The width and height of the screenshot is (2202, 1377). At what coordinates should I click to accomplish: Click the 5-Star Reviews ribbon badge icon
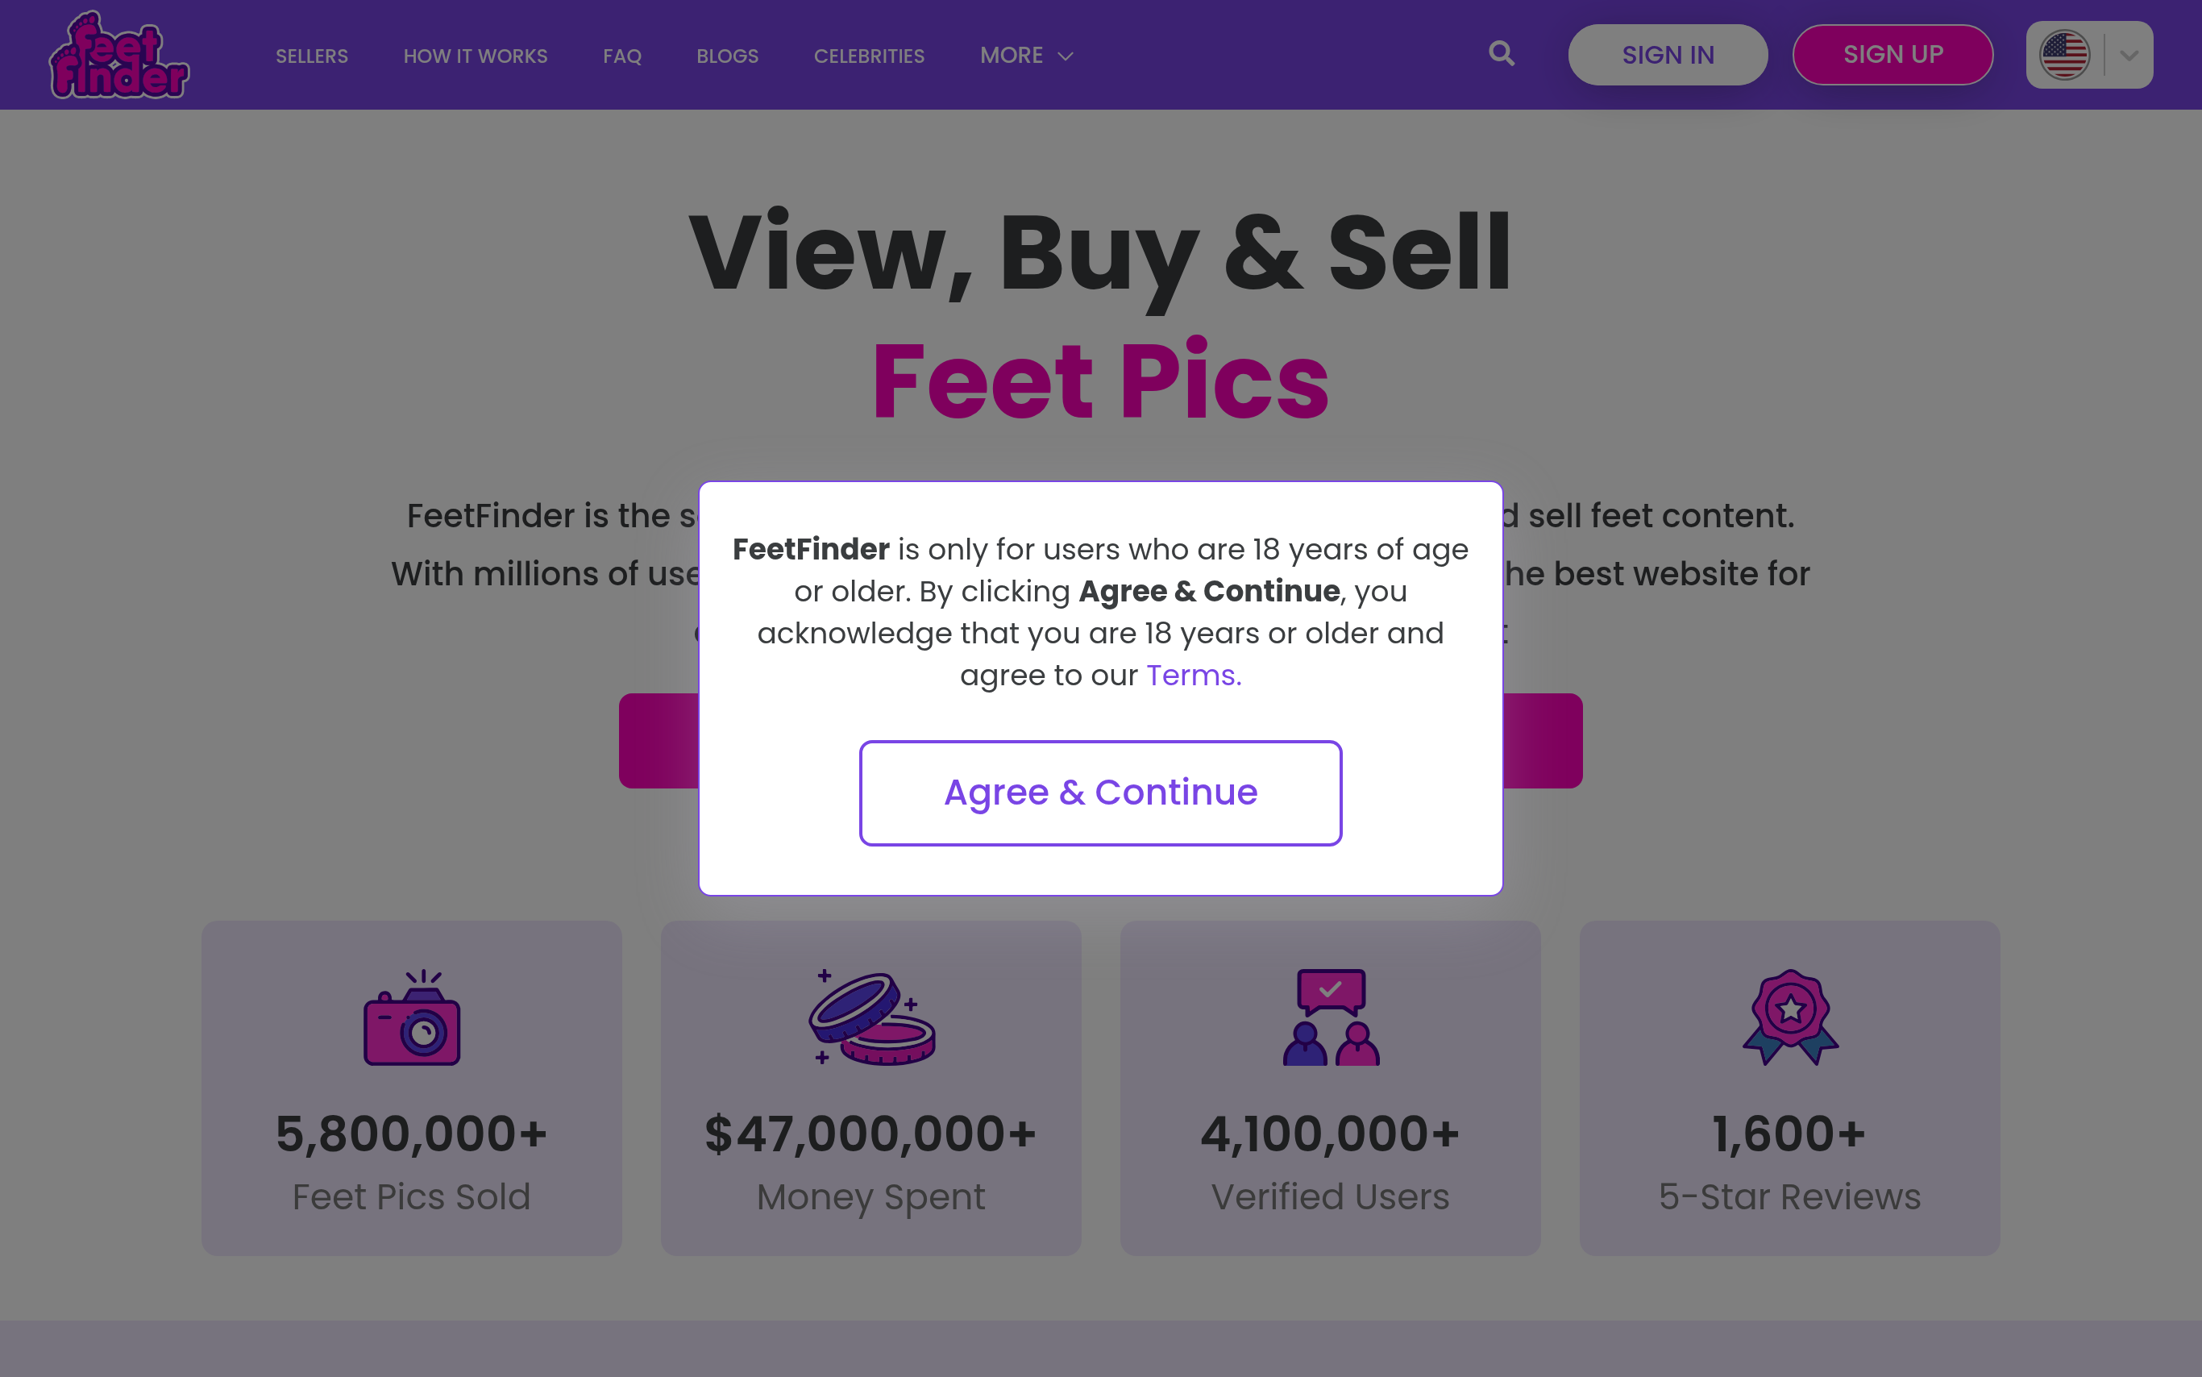[x=1789, y=1017]
